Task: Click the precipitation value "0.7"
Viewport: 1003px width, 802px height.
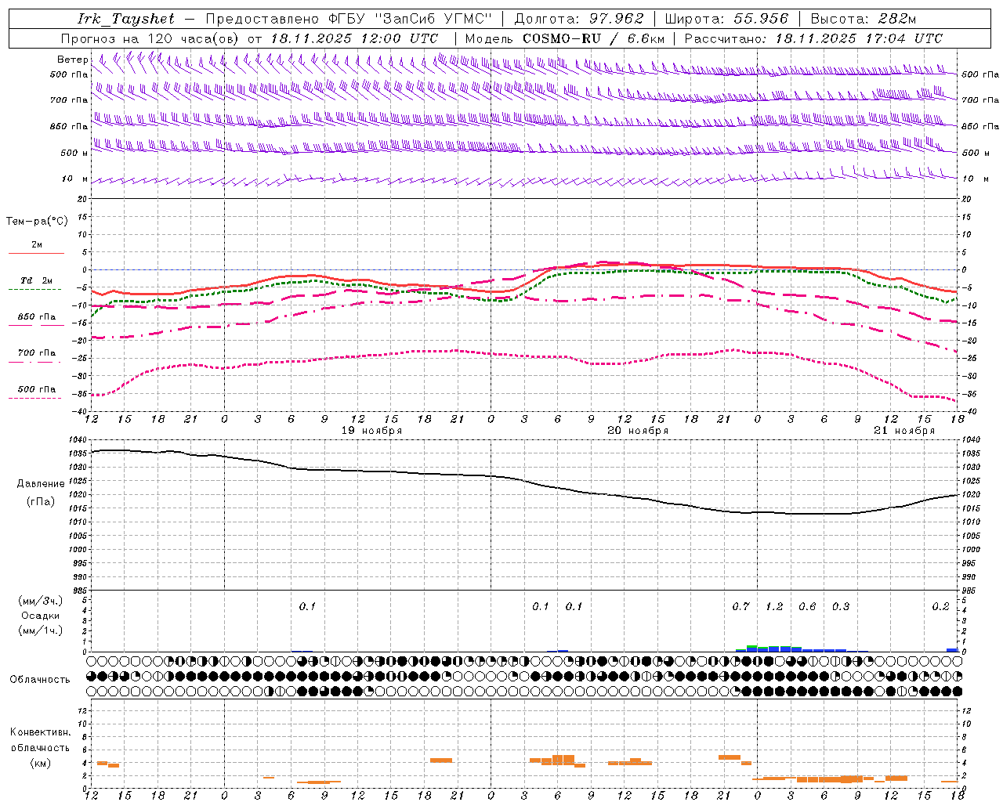Action: coord(740,606)
